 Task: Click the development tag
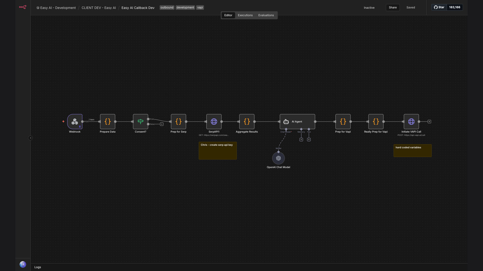pyautogui.click(x=185, y=8)
